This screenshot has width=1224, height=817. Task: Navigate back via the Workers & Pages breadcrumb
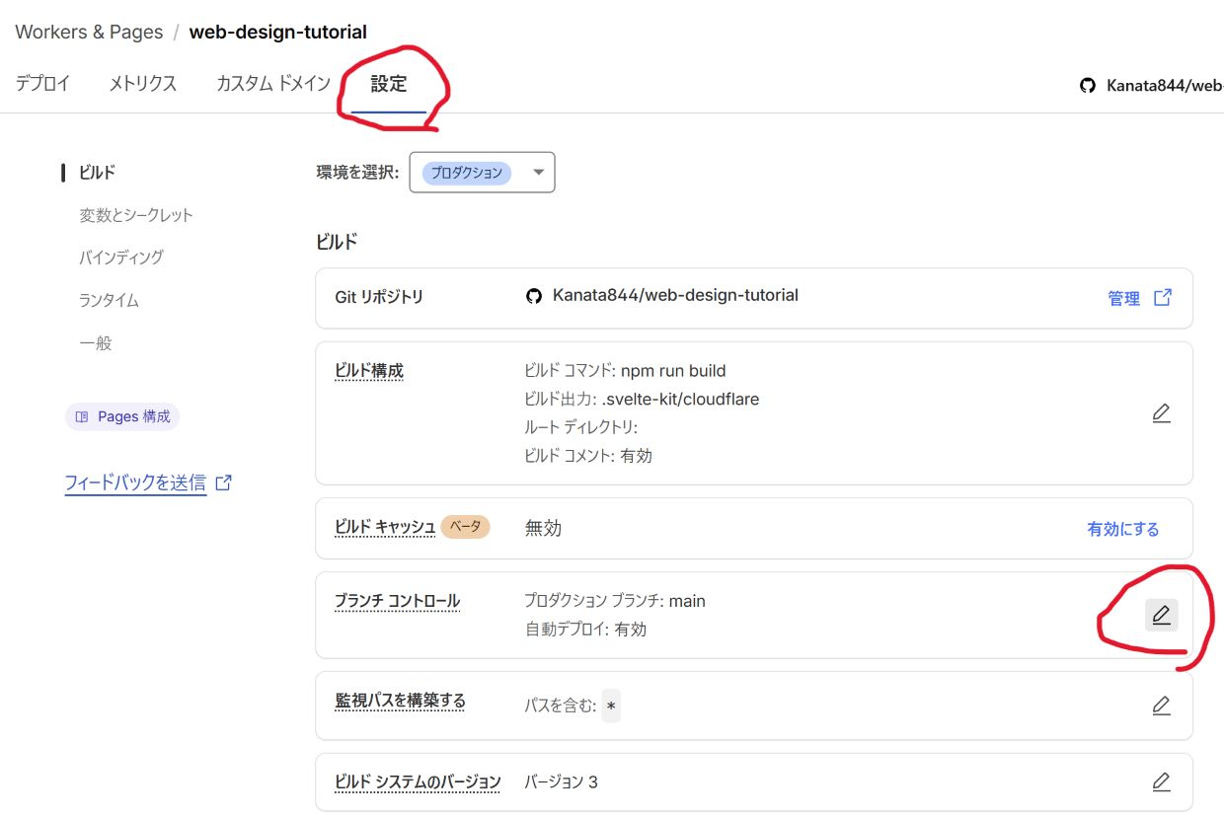(x=88, y=31)
